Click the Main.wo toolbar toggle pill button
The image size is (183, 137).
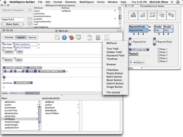click(x=119, y=31)
